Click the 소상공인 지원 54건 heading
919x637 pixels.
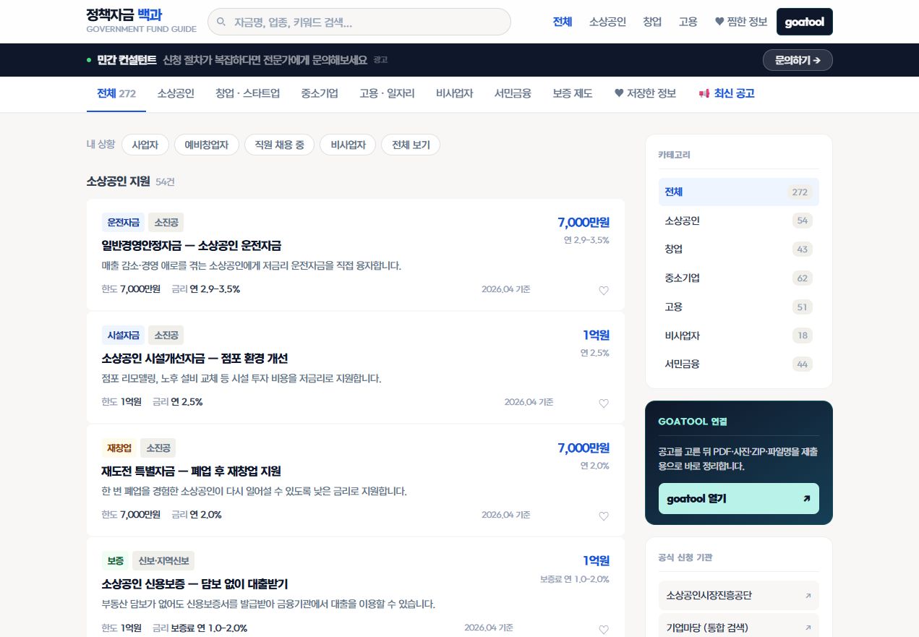[130, 181]
